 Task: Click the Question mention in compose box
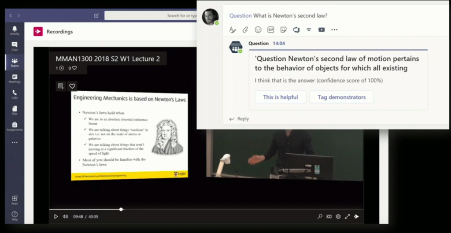[x=240, y=16]
